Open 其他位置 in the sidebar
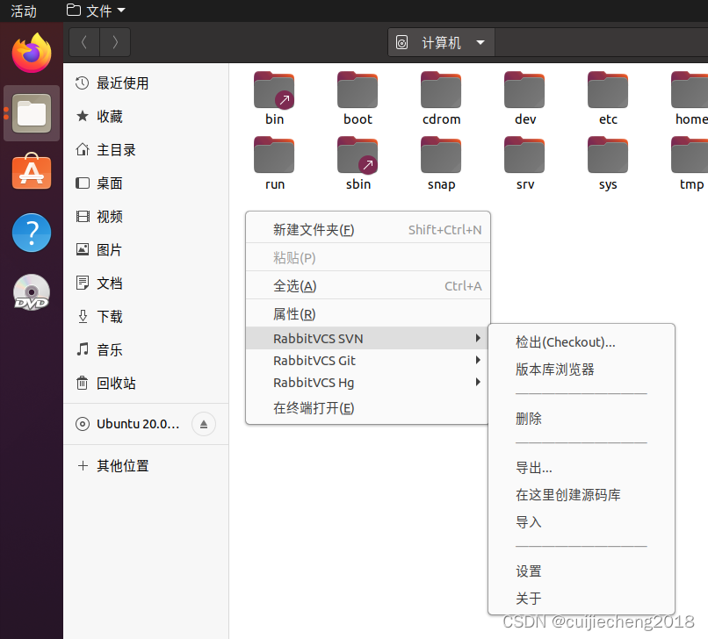The width and height of the screenshot is (708, 639). click(x=146, y=466)
